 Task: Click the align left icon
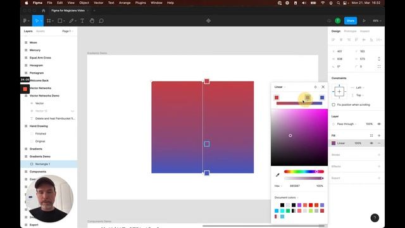333,39
